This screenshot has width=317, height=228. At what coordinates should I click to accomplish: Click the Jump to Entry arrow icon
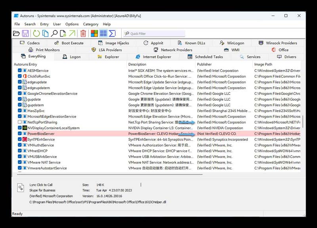tap(72, 33)
